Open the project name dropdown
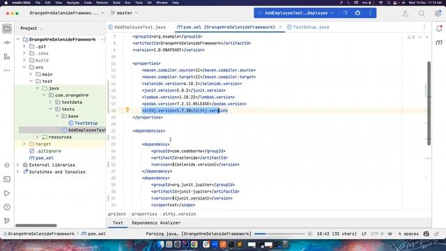Screen dimensions: 446x251 (67, 13)
